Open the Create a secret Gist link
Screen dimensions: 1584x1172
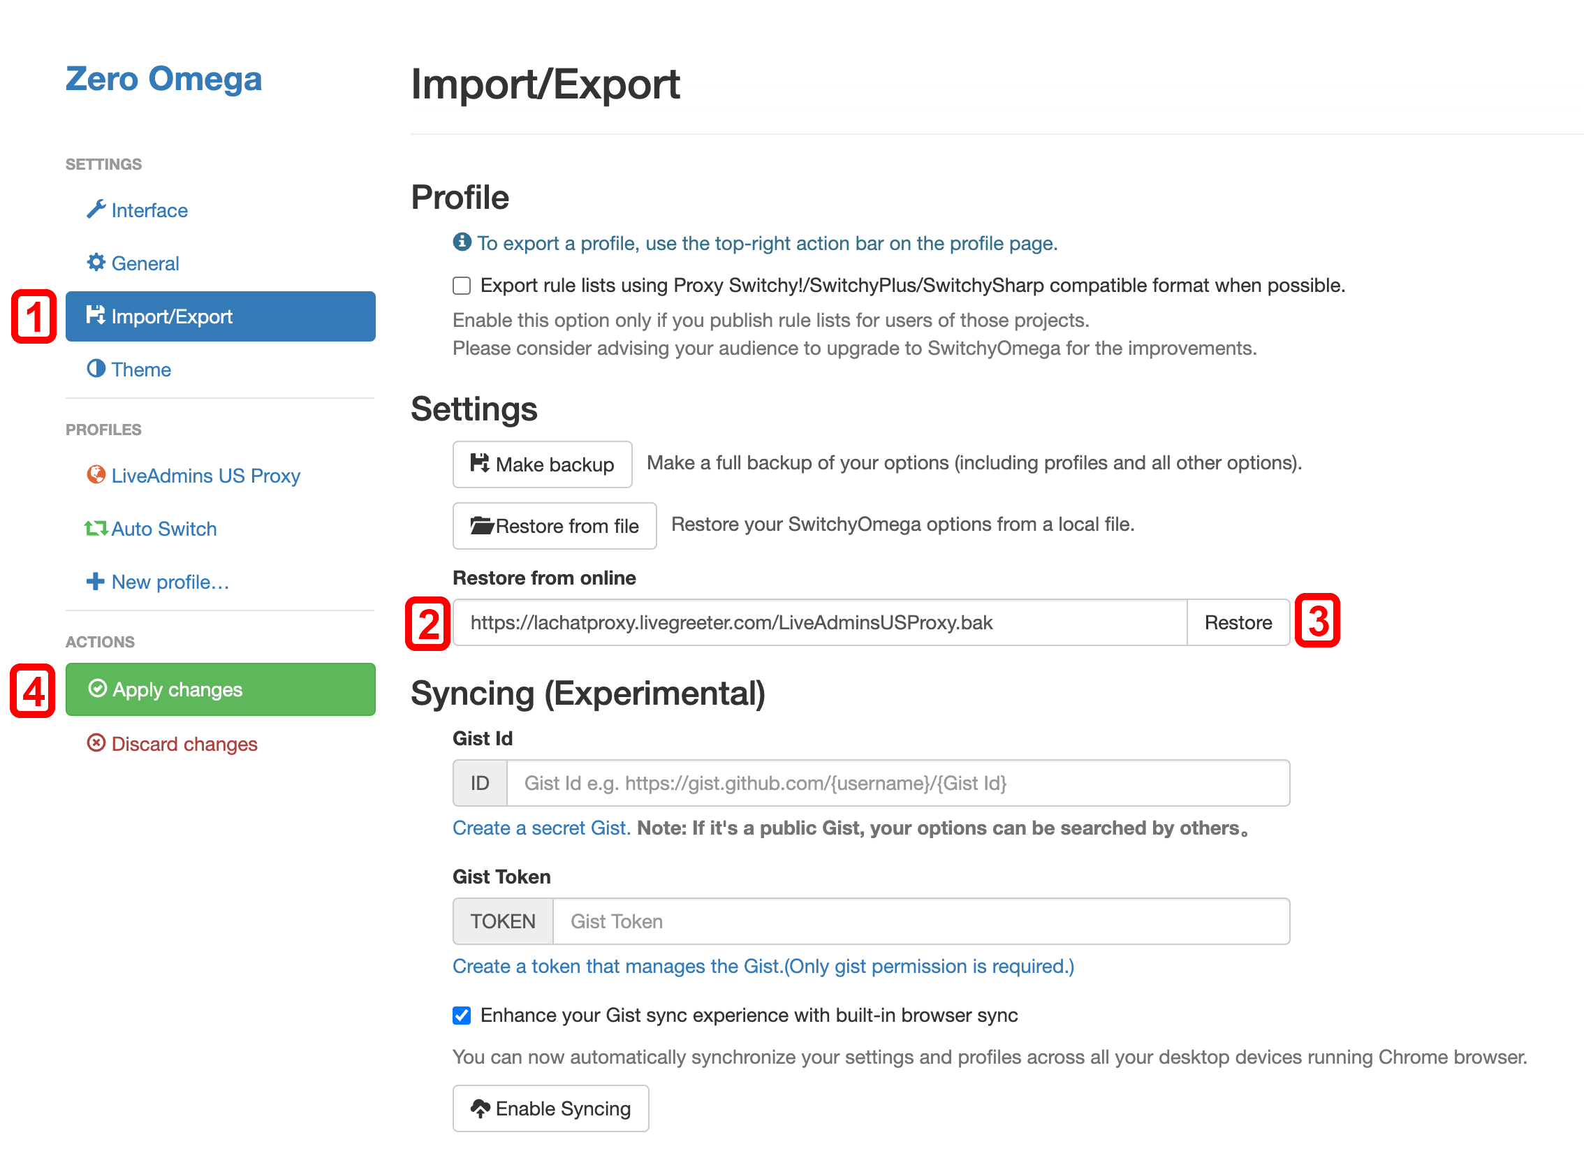(539, 827)
